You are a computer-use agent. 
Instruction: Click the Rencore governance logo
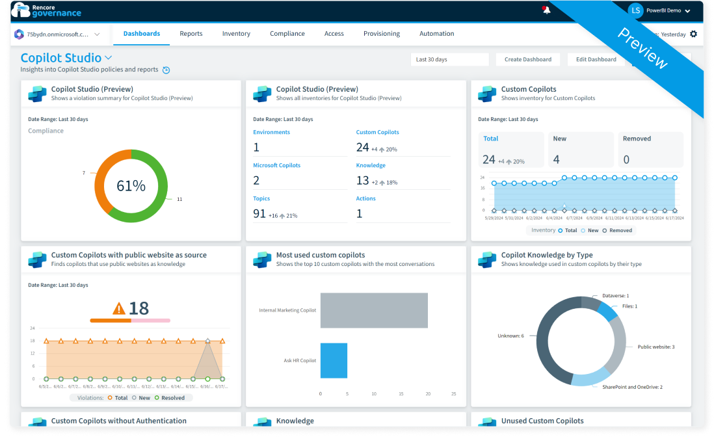coord(46,10)
